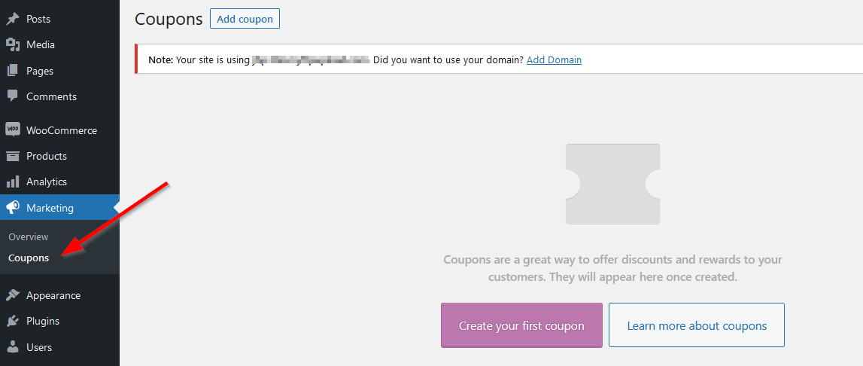Open the Analytics menu label
This screenshot has width=863, height=366.
tap(47, 181)
